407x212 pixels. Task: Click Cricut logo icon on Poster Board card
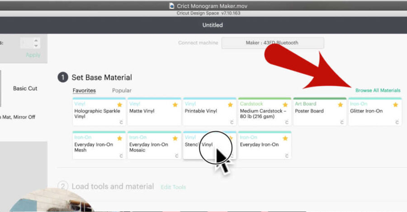click(x=341, y=122)
